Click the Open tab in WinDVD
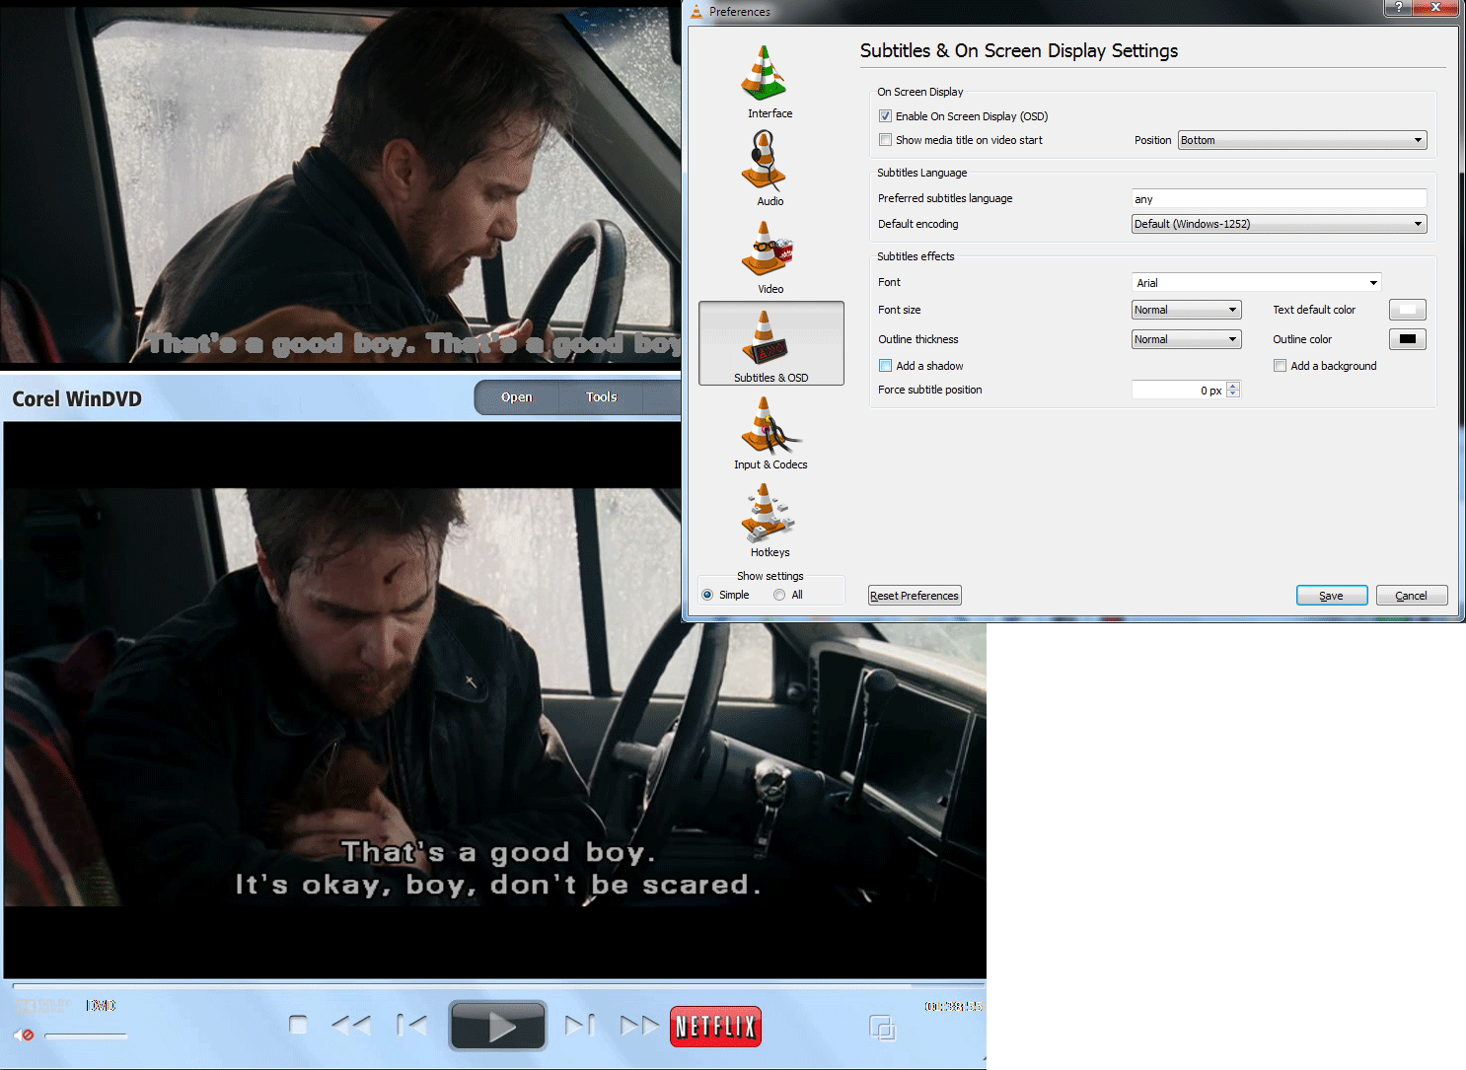The width and height of the screenshot is (1466, 1070). coord(517,397)
